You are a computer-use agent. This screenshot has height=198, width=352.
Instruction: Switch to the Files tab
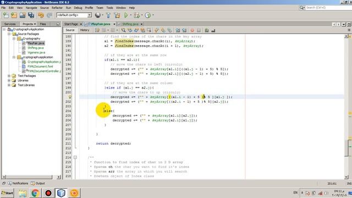43,24
